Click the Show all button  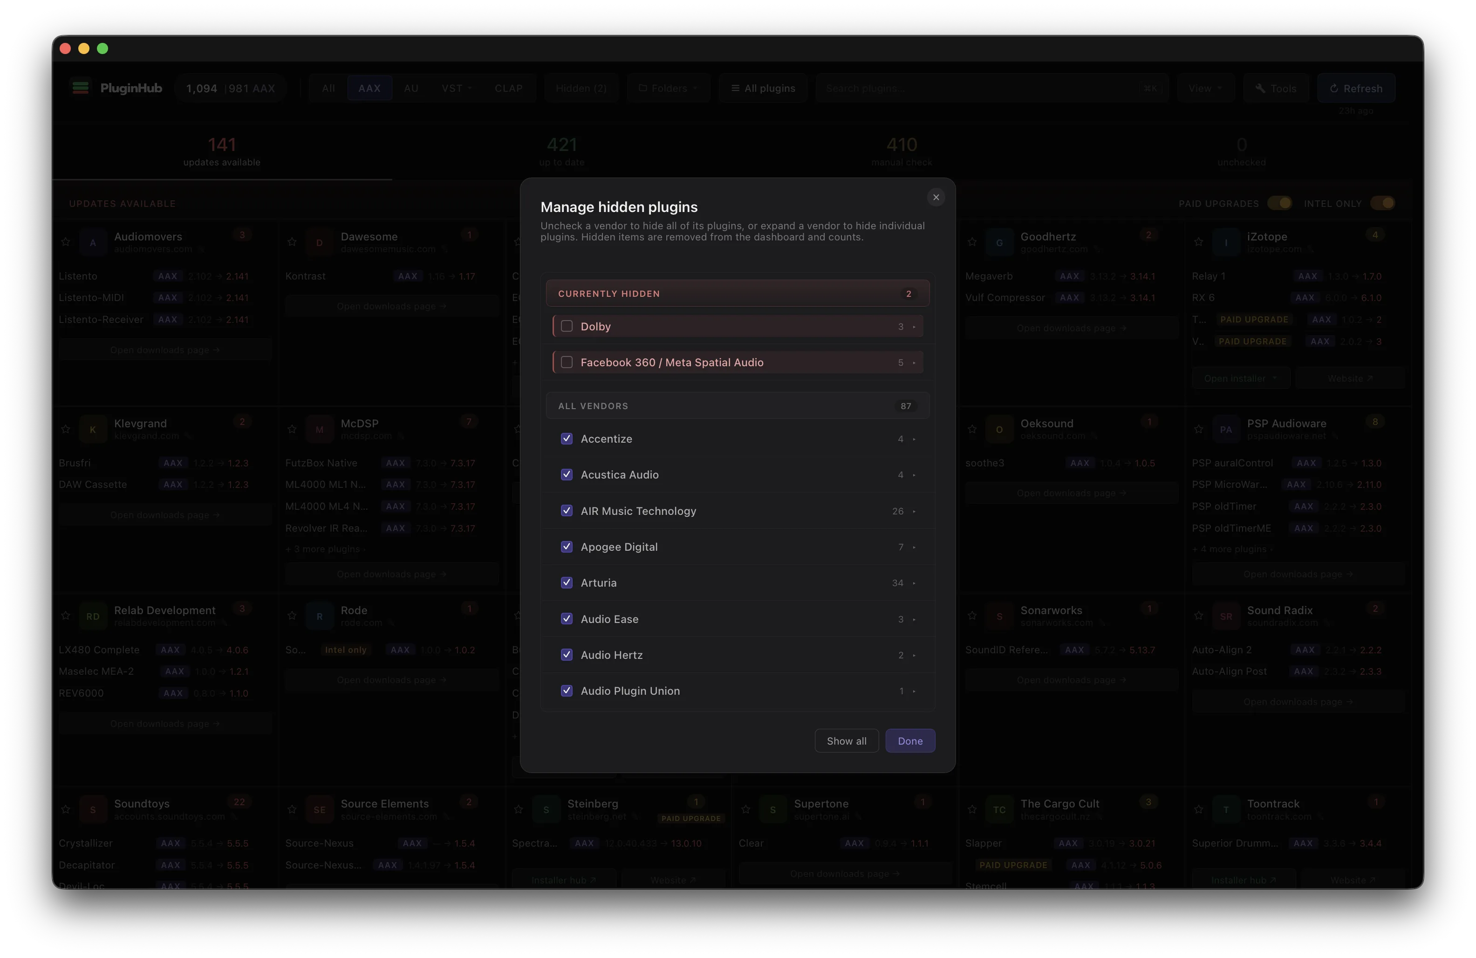(x=847, y=741)
